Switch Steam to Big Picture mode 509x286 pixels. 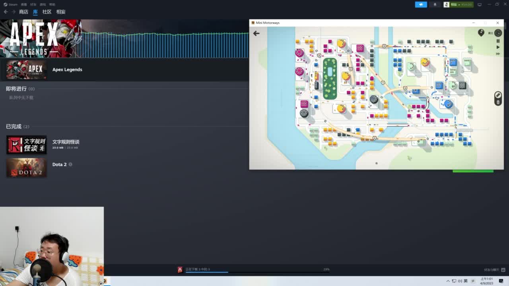pyautogui.click(x=480, y=4)
